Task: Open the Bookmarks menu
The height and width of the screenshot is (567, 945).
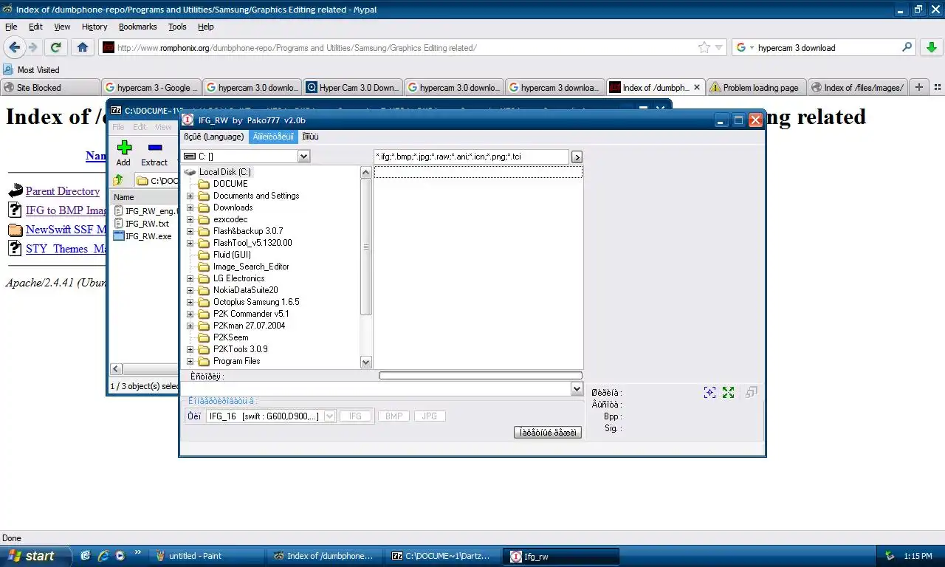Action: pyautogui.click(x=137, y=27)
